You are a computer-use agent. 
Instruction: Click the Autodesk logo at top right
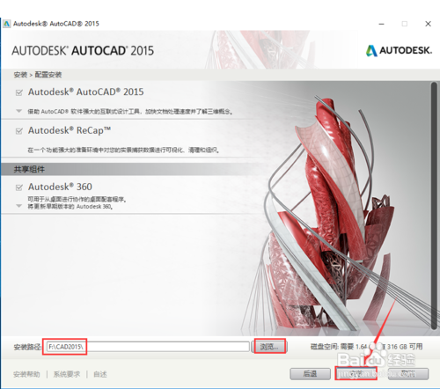pos(399,50)
